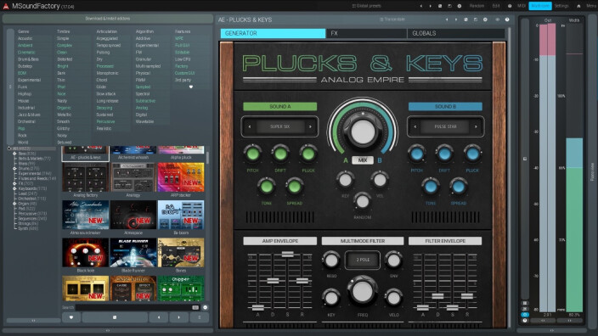Click the RANDOM knob under mix
Image resolution: width=598 pixels, height=336 pixels.
tap(362, 201)
